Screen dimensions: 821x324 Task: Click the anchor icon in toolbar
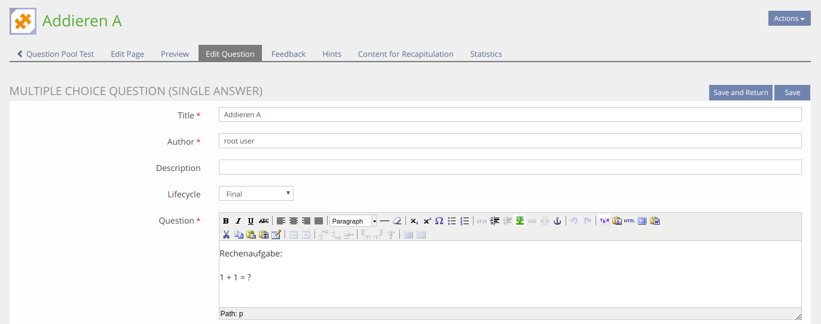[x=557, y=221]
